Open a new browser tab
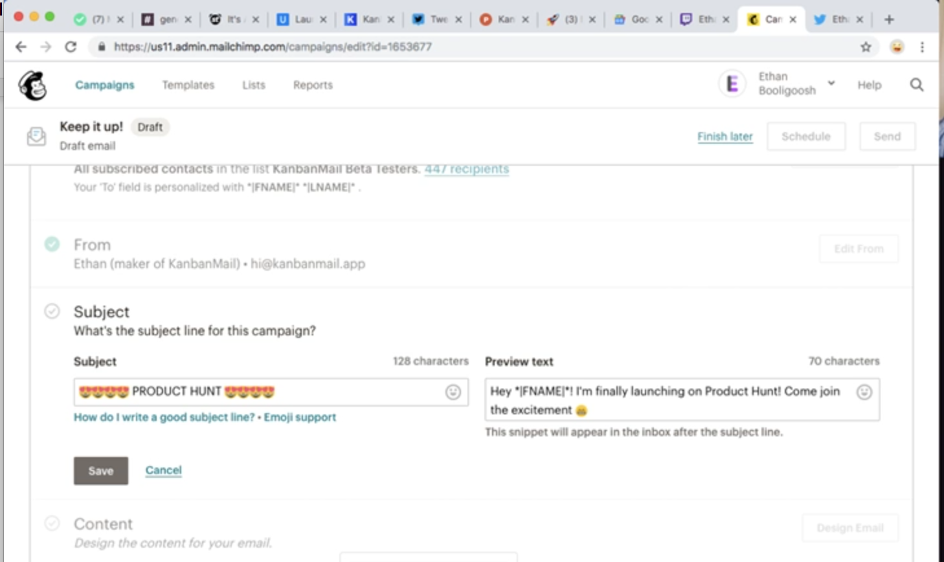Screen dimensions: 944x562 (889, 19)
